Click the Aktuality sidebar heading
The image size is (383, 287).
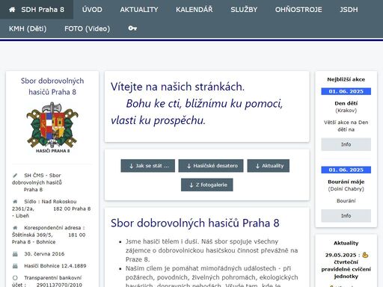pos(346,243)
